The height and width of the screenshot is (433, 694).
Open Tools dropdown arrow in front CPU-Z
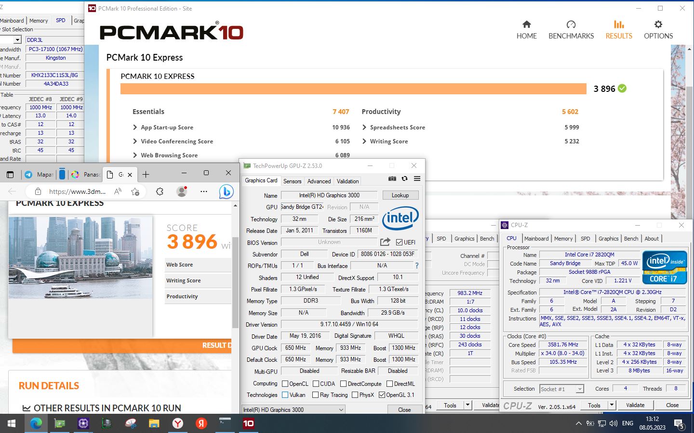(612, 405)
